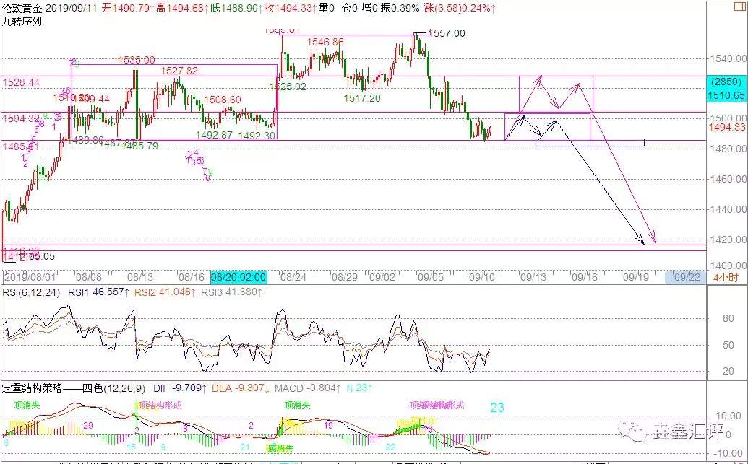Click the 08/16 date axis label
This screenshot has height=464, width=748.
(x=191, y=277)
